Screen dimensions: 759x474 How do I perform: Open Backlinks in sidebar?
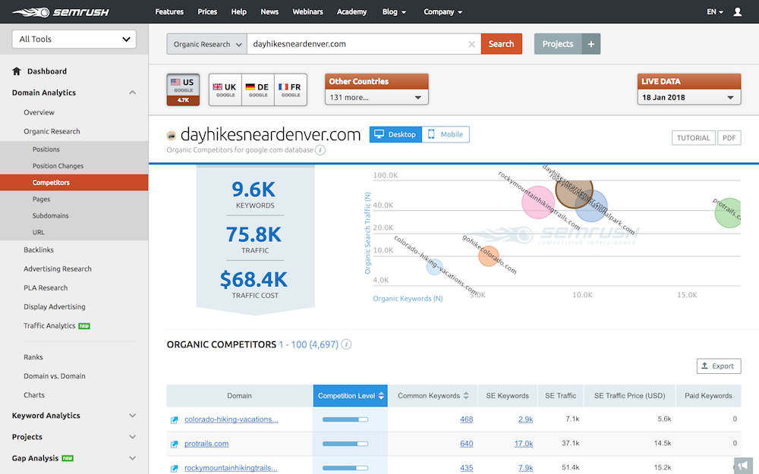[39, 250]
